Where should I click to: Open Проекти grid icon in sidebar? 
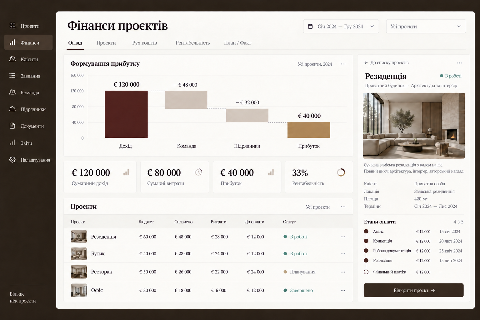pyautogui.click(x=12, y=26)
